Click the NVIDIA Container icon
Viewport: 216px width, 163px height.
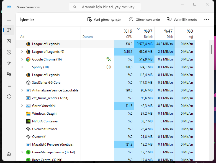pos(28,121)
